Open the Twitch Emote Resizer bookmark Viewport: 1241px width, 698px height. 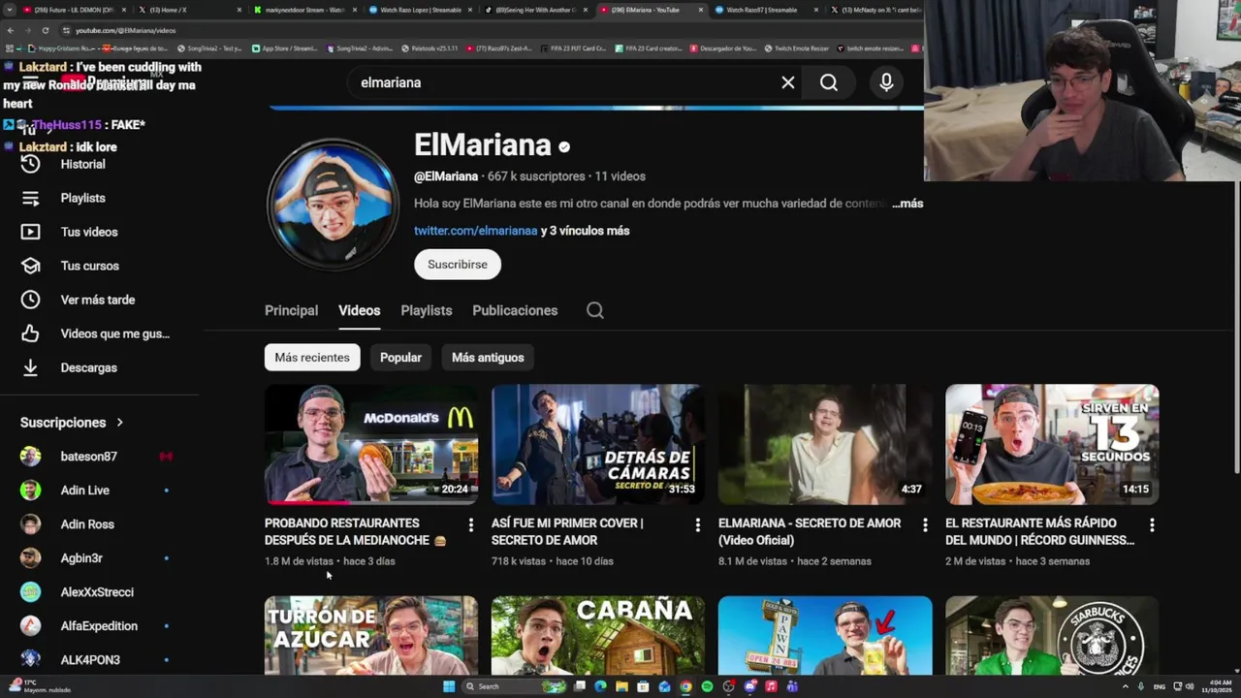click(x=795, y=48)
